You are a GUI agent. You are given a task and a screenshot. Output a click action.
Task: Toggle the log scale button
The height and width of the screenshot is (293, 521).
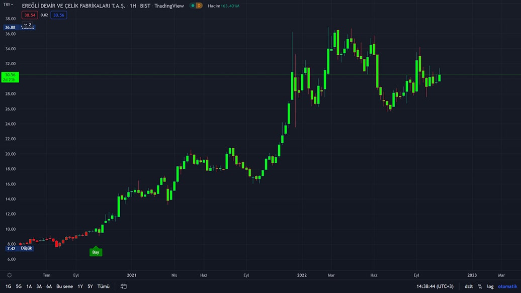point(490,286)
